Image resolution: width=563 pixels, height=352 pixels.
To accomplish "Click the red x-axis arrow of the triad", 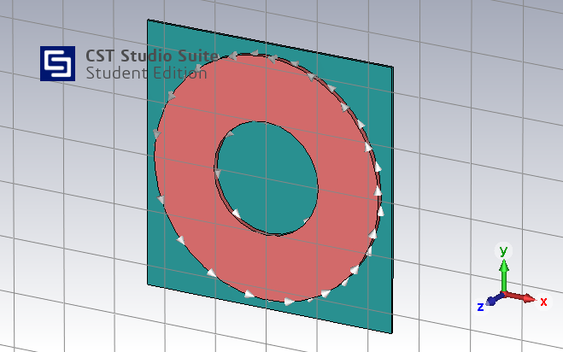I will coord(520,296).
